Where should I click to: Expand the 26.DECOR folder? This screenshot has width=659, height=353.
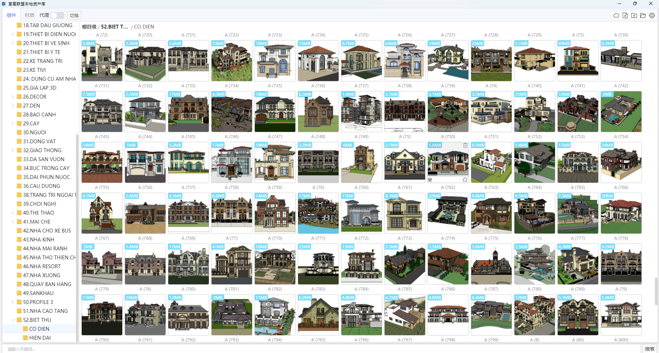13,96
